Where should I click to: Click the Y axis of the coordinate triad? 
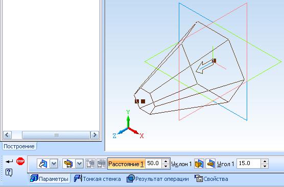pos(128,121)
